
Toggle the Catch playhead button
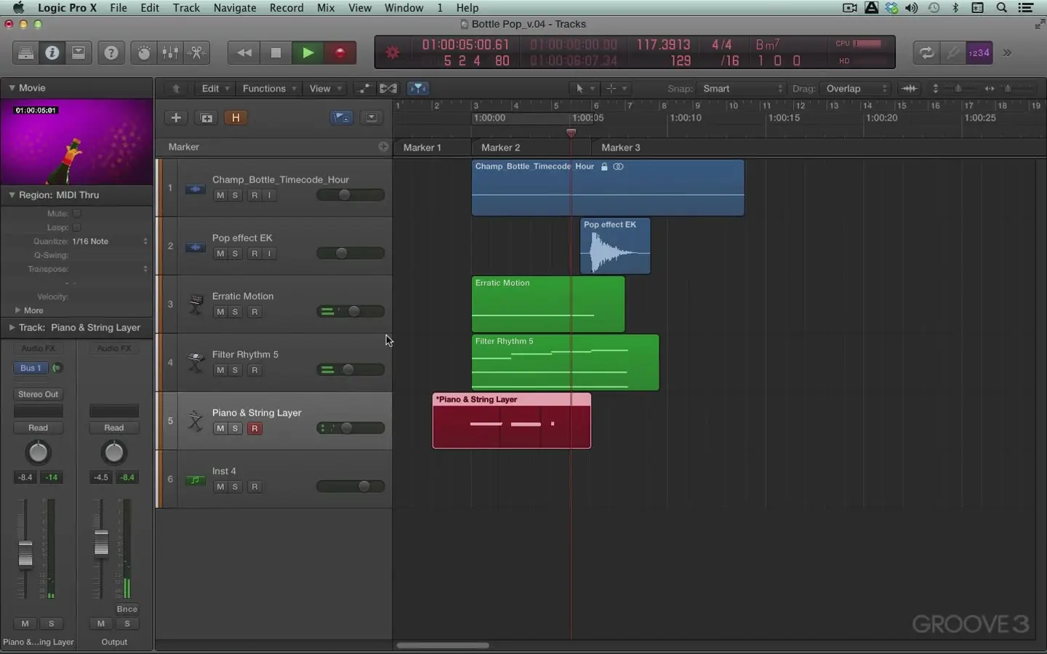click(418, 89)
